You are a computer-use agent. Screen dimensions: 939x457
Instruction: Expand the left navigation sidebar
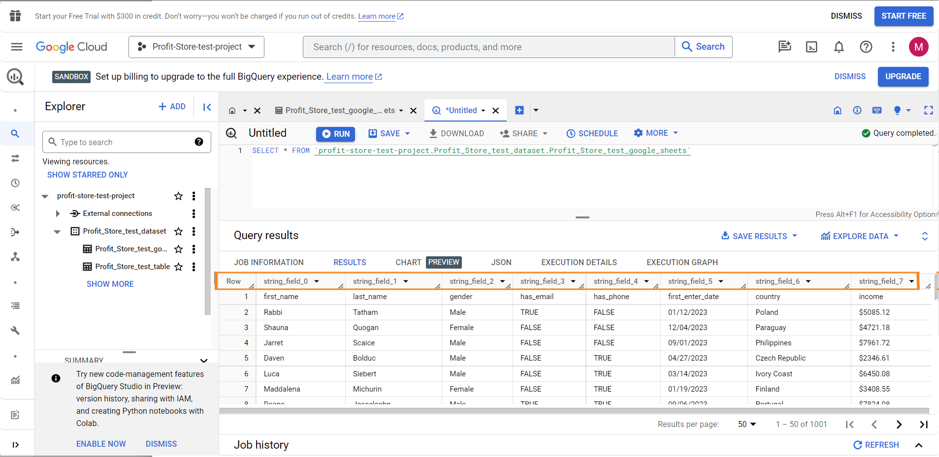click(16, 445)
